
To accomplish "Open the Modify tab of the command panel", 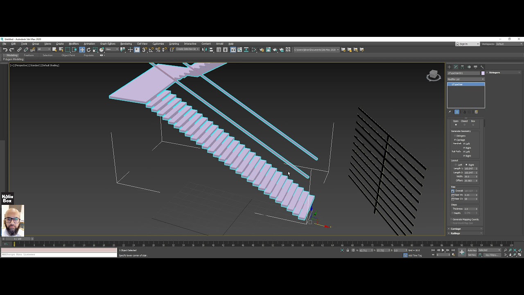I will click(456, 67).
